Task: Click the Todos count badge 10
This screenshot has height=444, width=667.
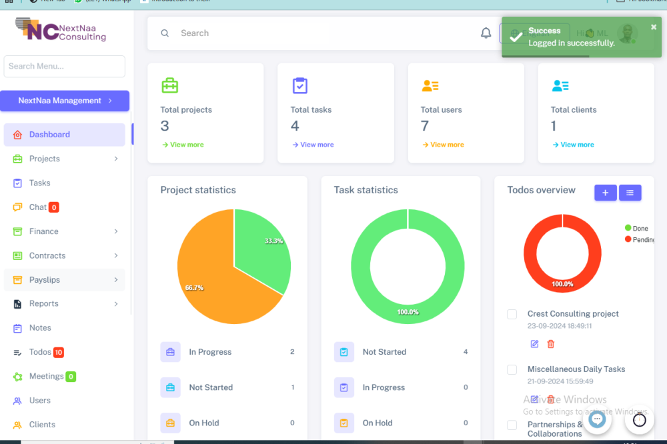Action: coord(59,353)
